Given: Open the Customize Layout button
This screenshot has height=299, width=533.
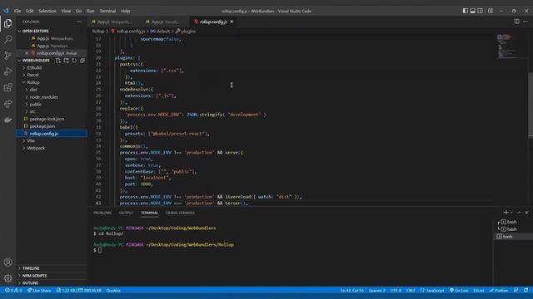Looking at the screenshot, I should tap(491, 11).
